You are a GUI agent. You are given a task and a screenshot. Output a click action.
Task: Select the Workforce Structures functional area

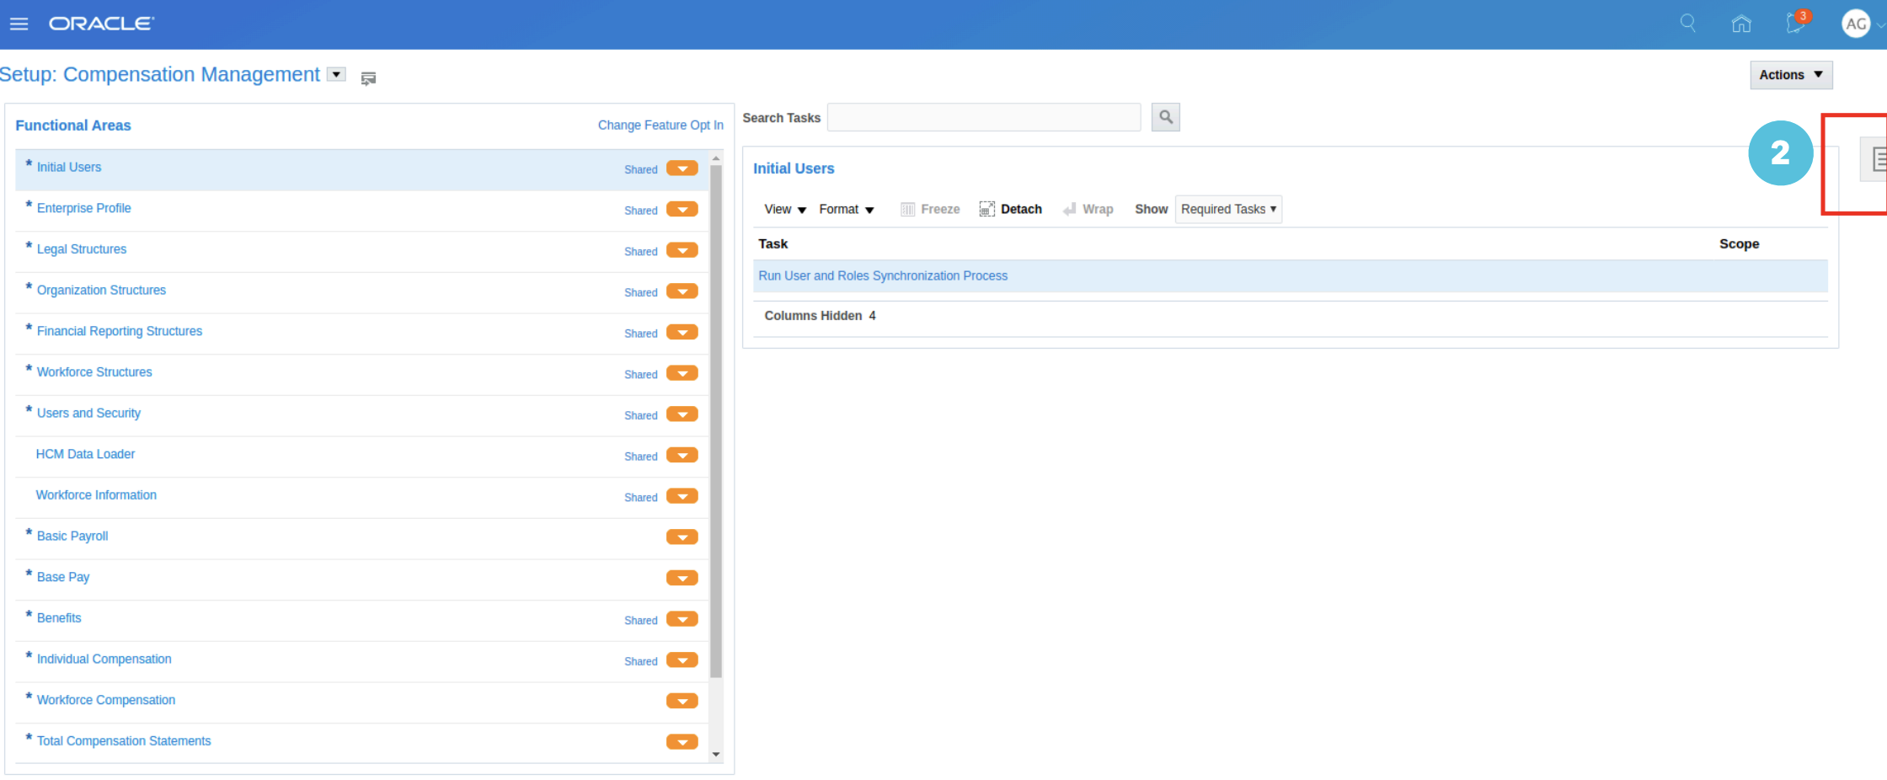(94, 372)
